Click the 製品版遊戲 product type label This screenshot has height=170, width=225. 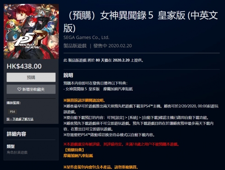75,46
